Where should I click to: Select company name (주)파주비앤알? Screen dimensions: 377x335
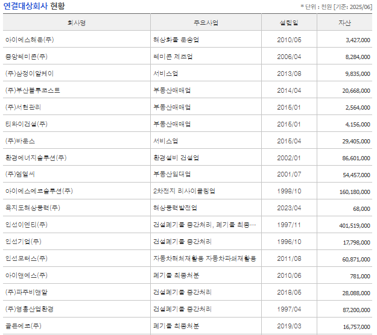click(x=27, y=292)
